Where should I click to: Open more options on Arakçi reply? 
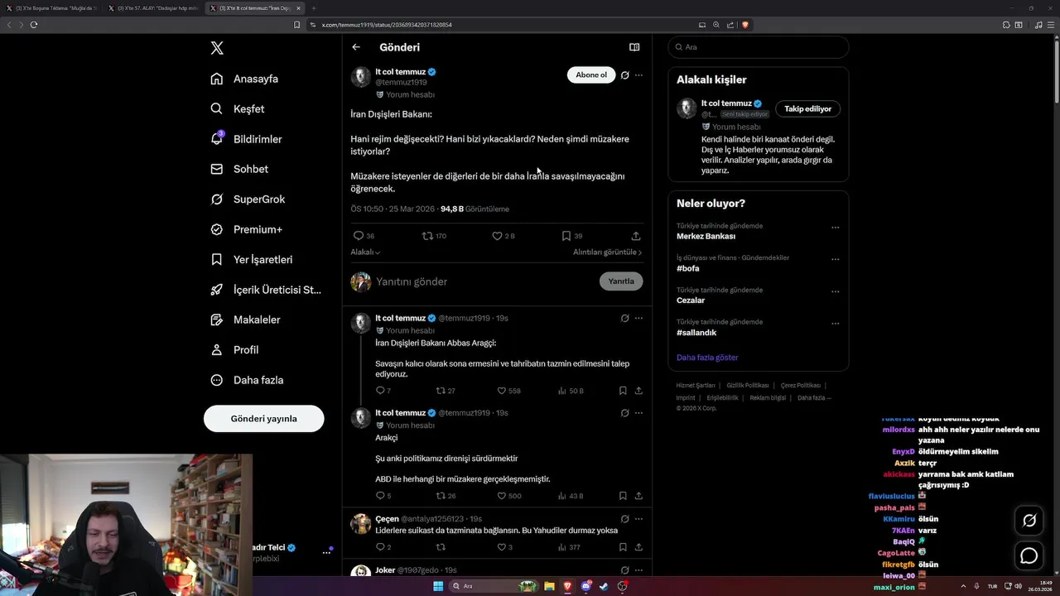638,413
